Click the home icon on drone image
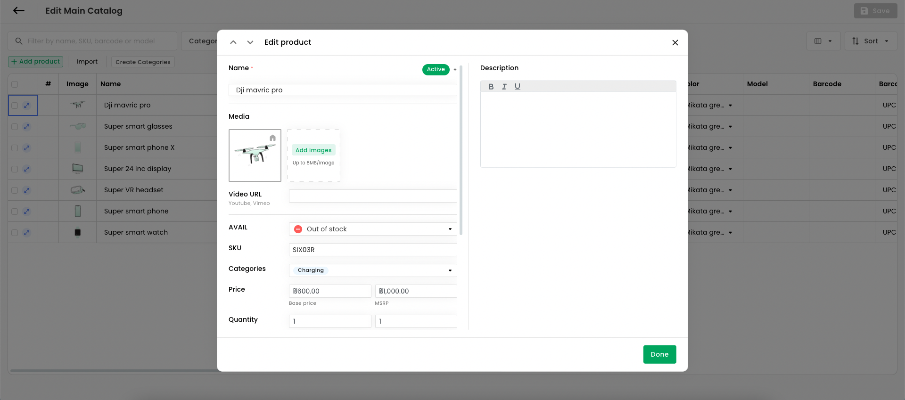This screenshot has width=905, height=400. [x=272, y=138]
